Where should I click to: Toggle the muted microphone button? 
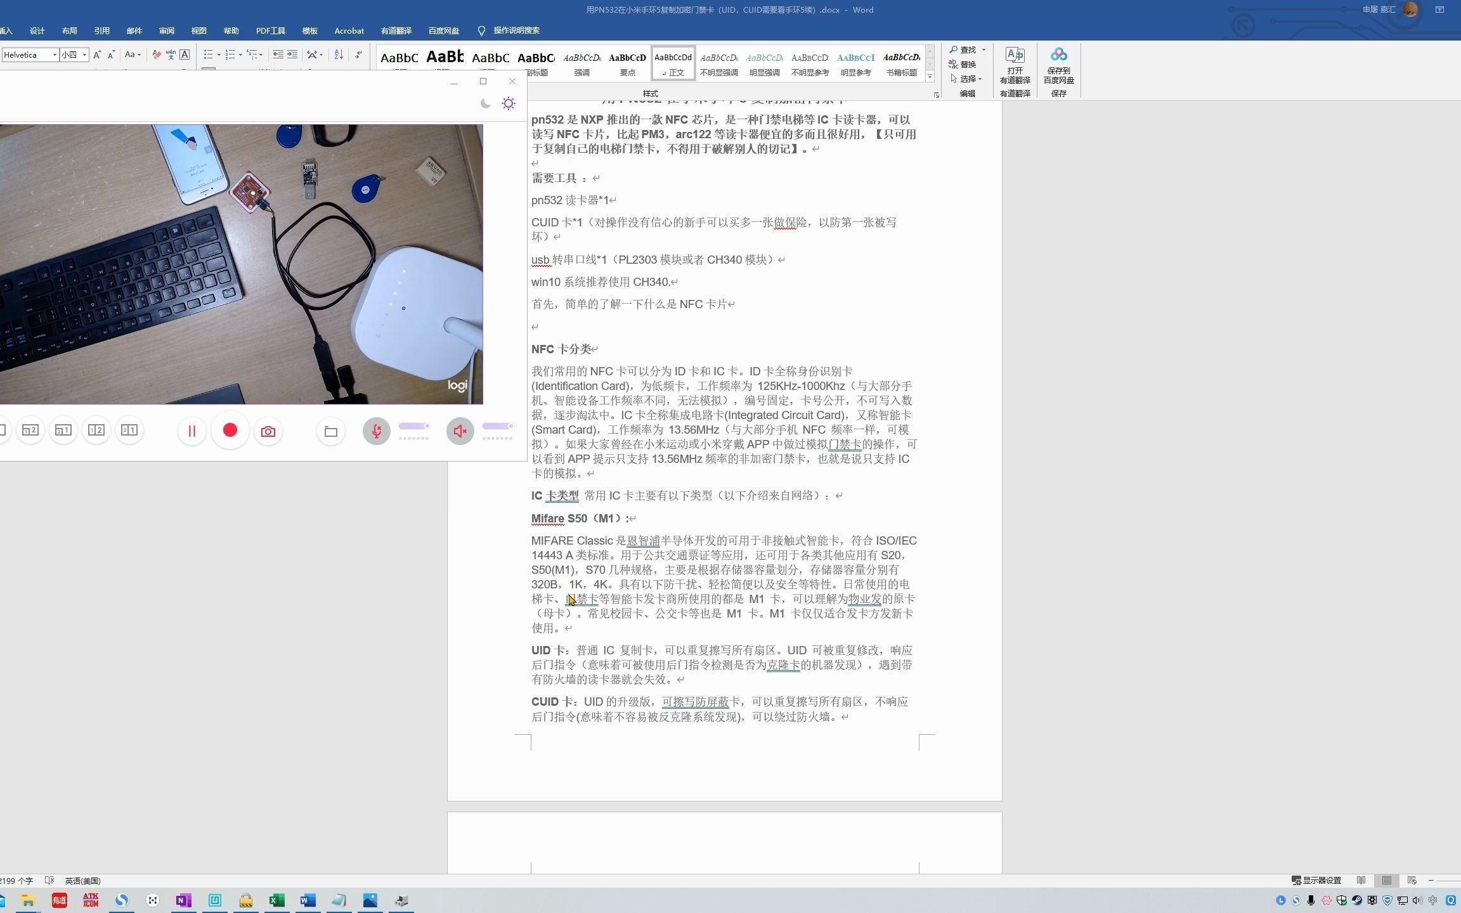(x=376, y=432)
